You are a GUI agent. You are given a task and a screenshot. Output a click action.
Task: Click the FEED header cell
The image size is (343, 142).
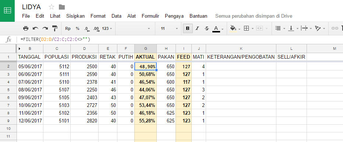(x=184, y=57)
